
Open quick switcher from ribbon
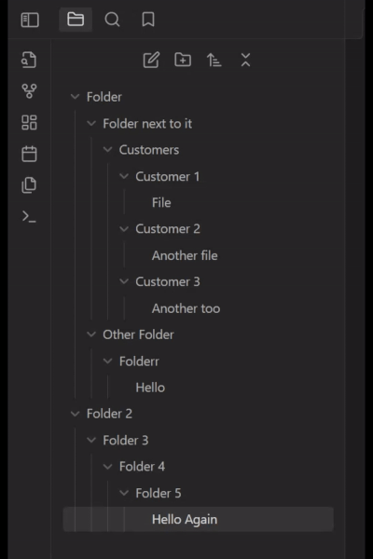(29, 60)
